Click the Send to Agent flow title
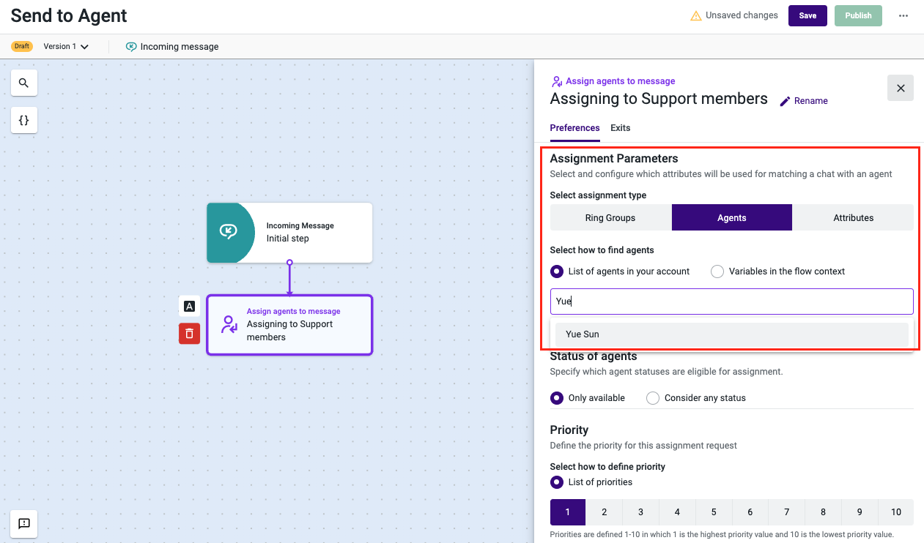The image size is (924, 543). [69, 15]
